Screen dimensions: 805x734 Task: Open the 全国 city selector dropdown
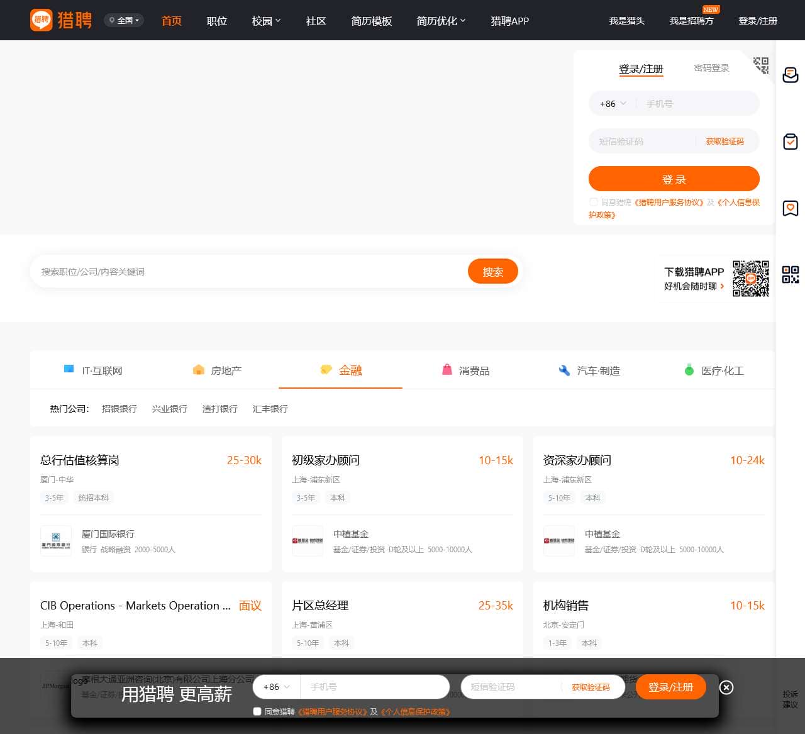pos(124,21)
